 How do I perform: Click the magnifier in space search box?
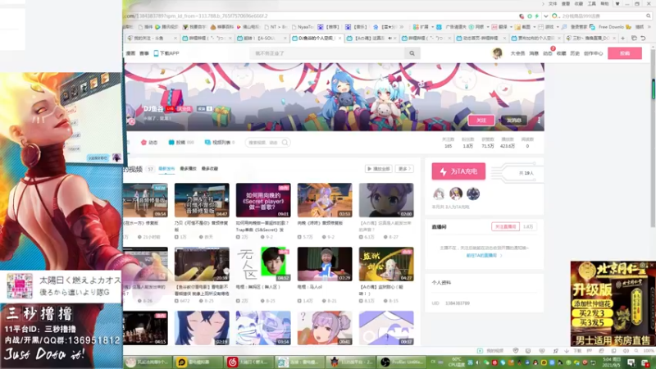pyautogui.click(x=285, y=143)
